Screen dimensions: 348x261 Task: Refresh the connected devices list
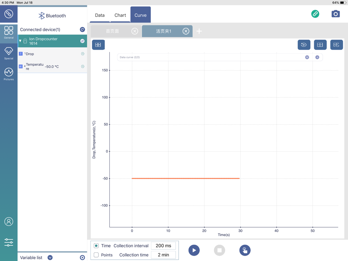click(82, 30)
